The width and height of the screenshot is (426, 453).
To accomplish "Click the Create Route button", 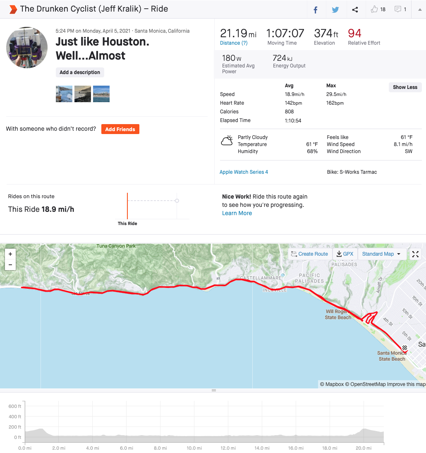I will click(309, 254).
